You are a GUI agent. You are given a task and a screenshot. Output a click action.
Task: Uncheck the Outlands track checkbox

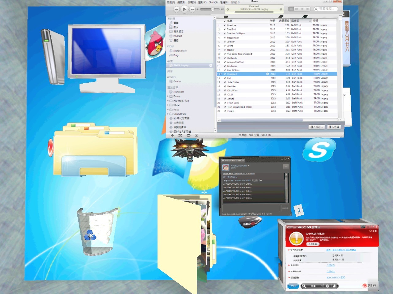point(225,58)
